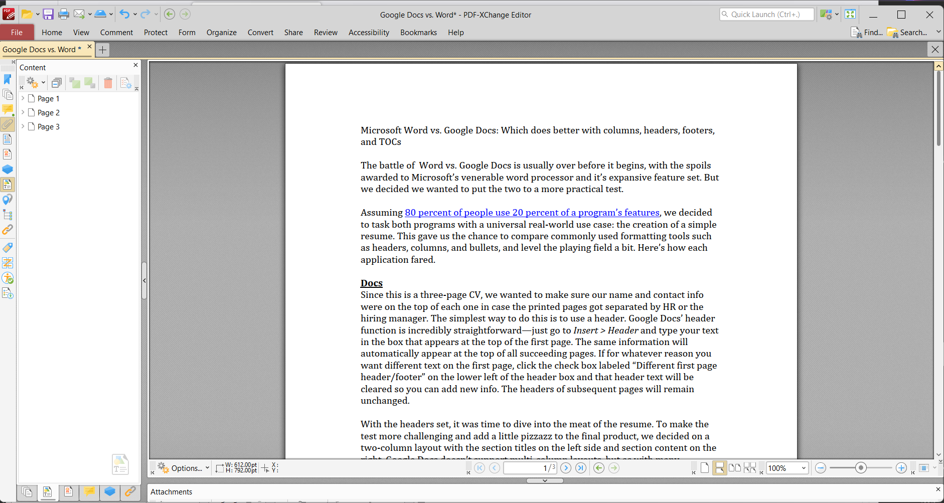
Task: Select Continuous page layout icon
Action: coord(720,468)
